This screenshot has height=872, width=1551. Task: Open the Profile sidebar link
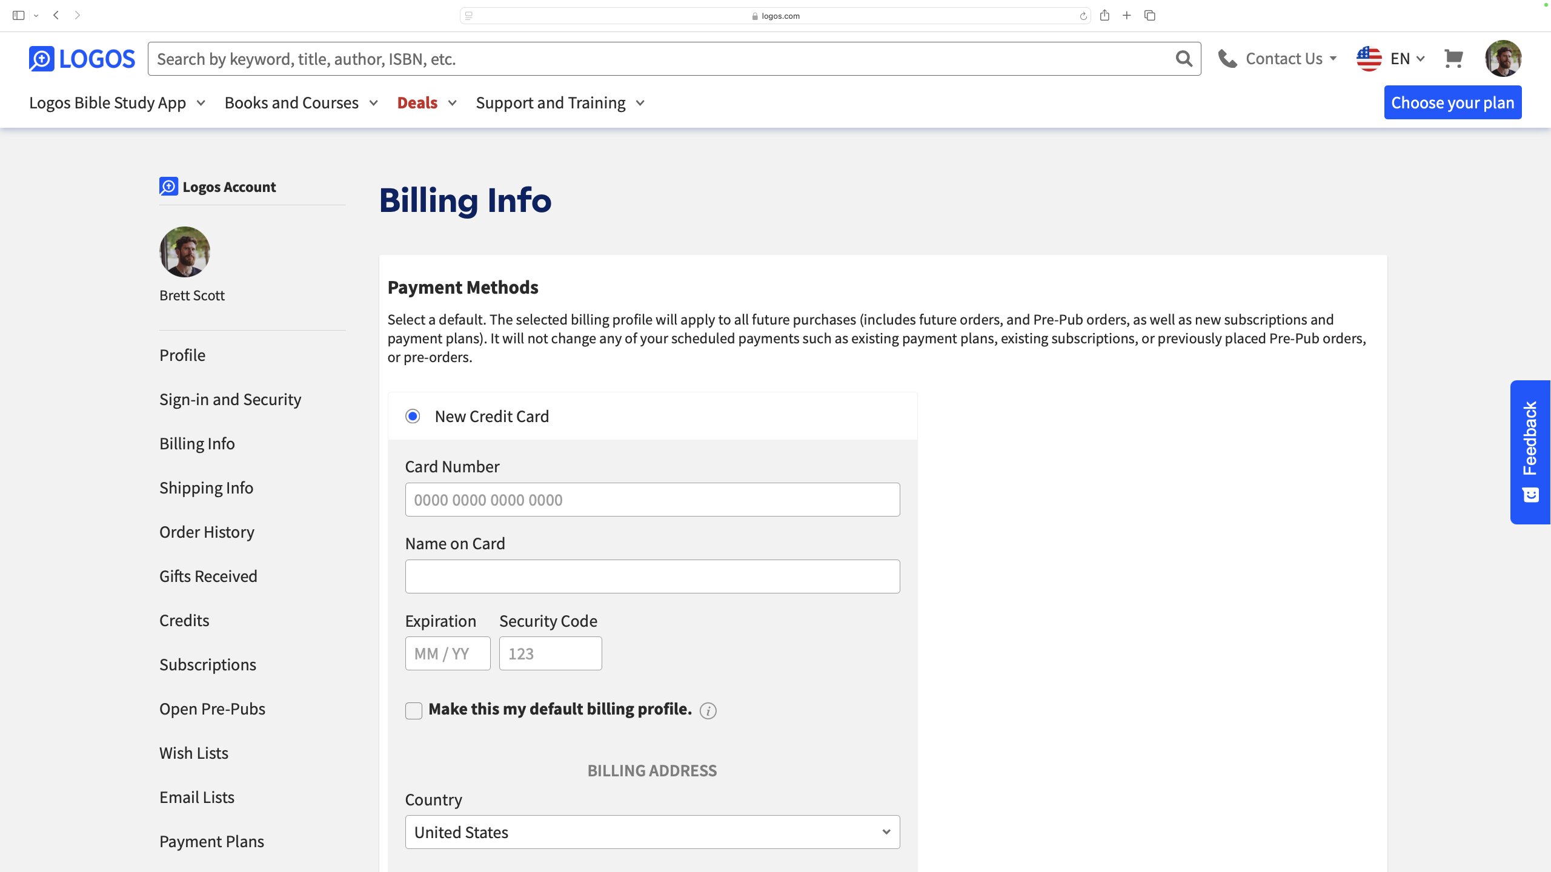point(182,355)
